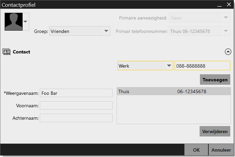235x157 pixels.
Task: Open the avatar picture dropdown arrow
Action: (x=26, y=22)
